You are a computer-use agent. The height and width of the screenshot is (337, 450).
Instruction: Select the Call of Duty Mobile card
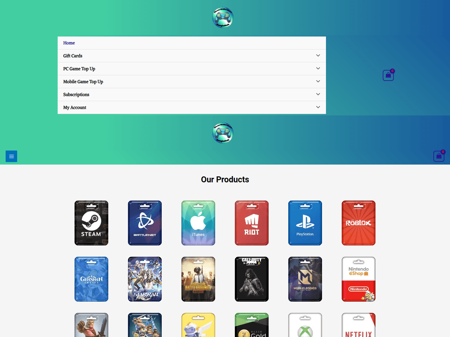pos(252,279)
